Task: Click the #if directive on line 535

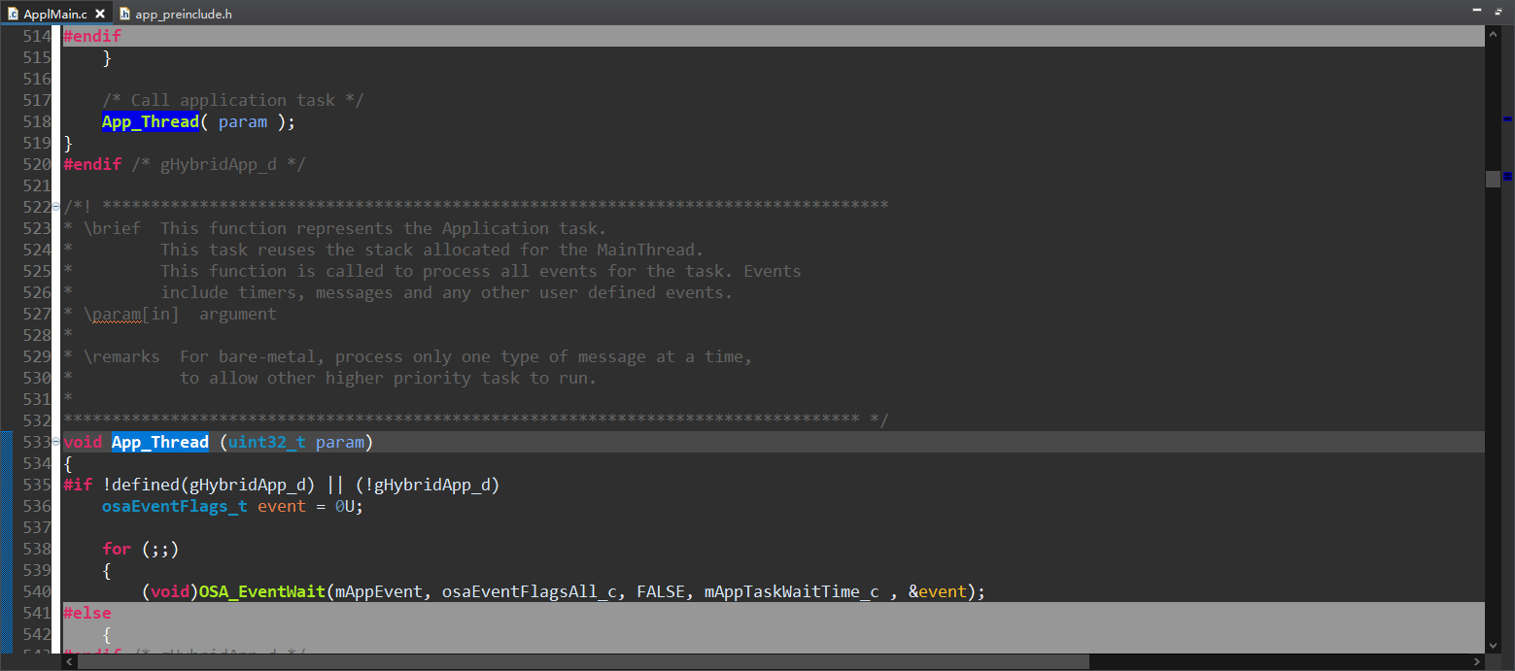Action: click(x=78, y=485)
